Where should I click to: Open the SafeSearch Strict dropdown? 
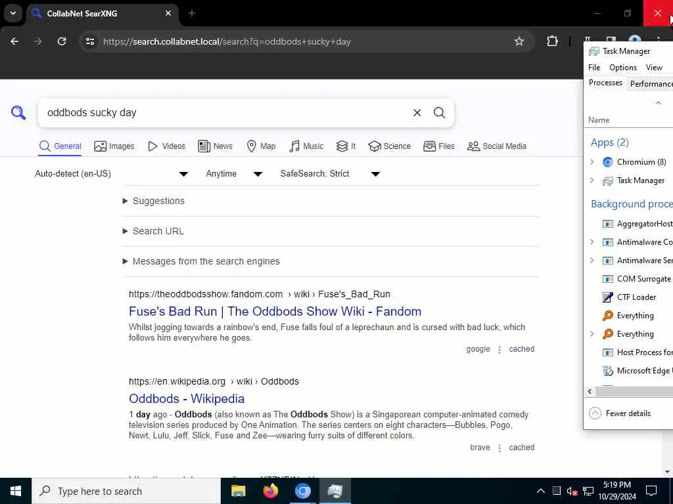click(330, 173)
